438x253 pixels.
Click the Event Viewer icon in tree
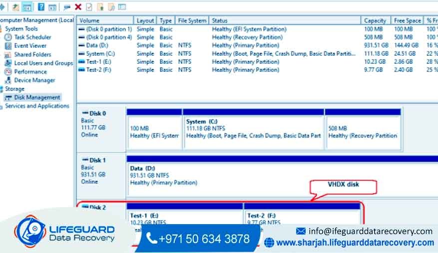point(8,46)
